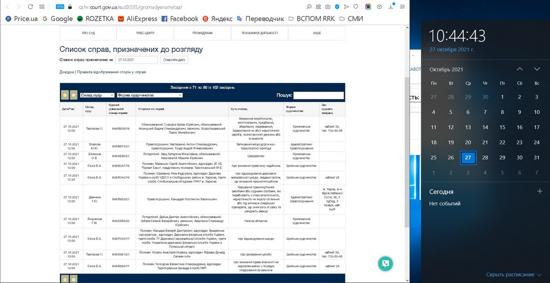Click the clock showing 10:44:43

click(457, 36)
